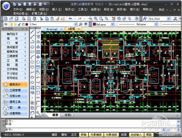Toggle 线宽 lineweight display
Screen dimensions: 182x138
(124, 135)
